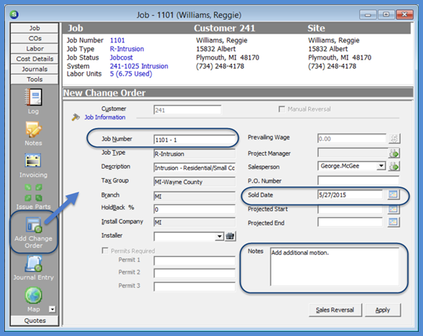Click into the P.O. Number field
Image resolution: width=423 pixels, height=336 pixels.
tap(358, 180)
